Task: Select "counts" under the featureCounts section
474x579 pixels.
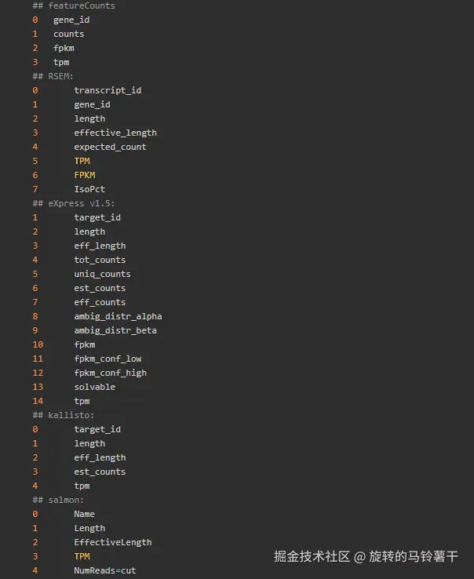Action: (x=69, y=34)
